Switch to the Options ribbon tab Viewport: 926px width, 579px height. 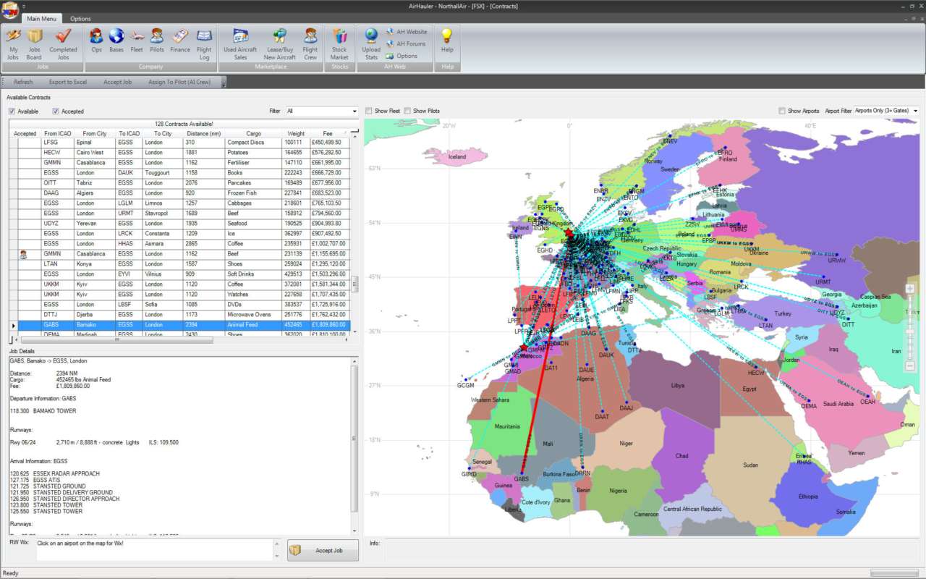pos(80,19)
